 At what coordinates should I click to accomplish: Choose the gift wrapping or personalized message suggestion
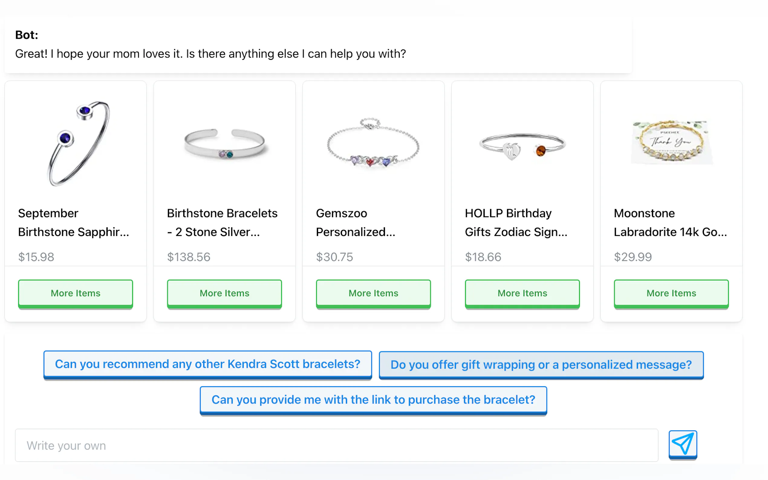541,365
